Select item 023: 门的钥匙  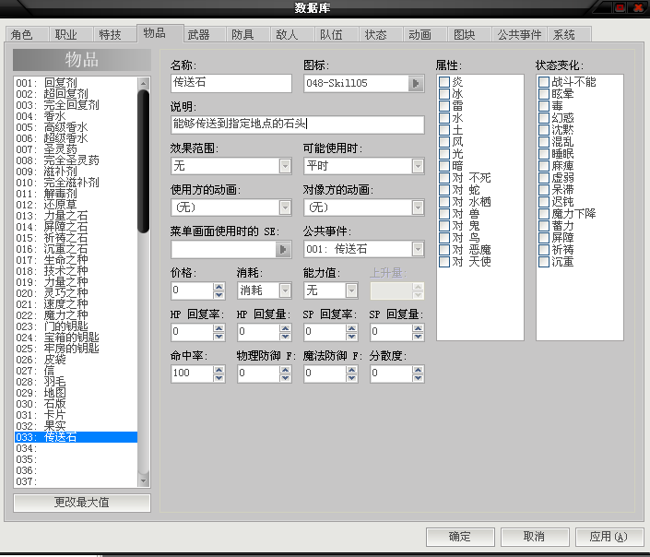(76, 326)
